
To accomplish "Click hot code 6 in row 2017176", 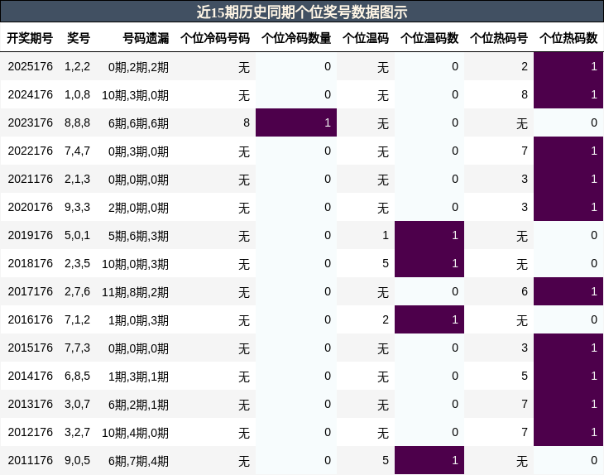I will coord(525,291).
